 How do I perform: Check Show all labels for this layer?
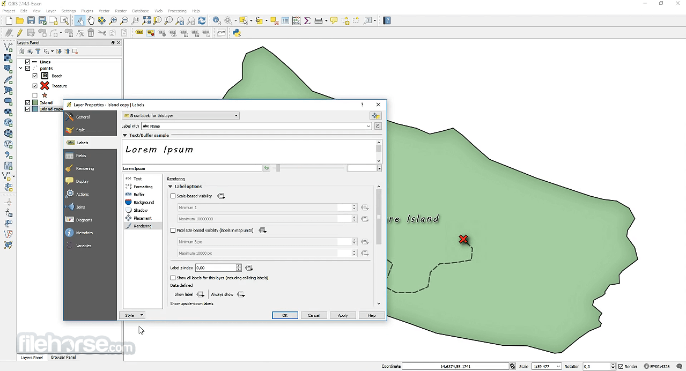coord(173,278)
